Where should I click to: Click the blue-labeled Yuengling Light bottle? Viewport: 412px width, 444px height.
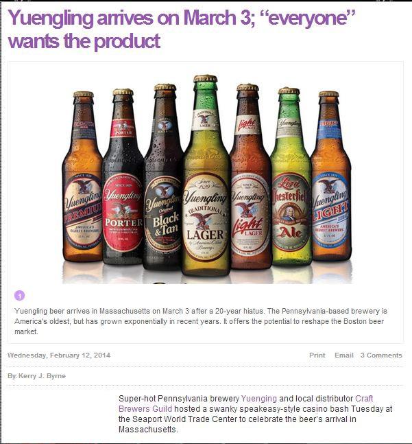point(330,177)
